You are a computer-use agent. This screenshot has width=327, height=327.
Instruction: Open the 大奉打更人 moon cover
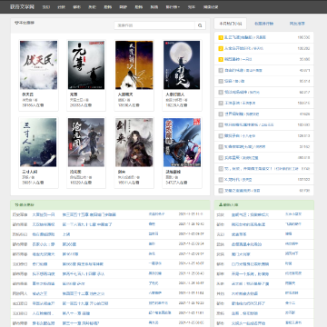click(x=182, y=65)
